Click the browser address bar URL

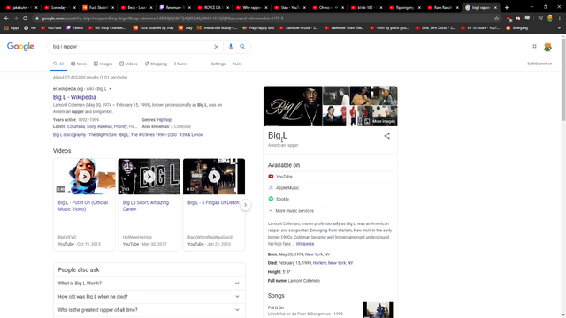click(163, 18)
